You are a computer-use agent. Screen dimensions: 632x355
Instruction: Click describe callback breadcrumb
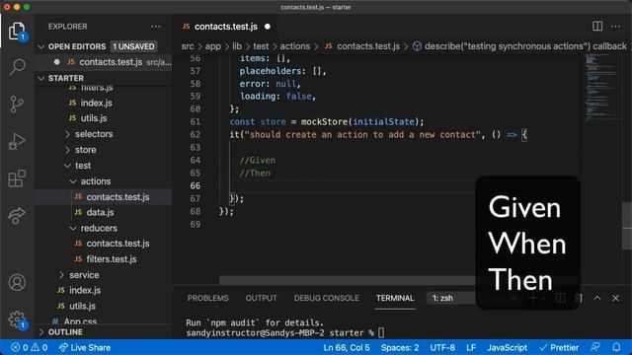pos(520,46)
